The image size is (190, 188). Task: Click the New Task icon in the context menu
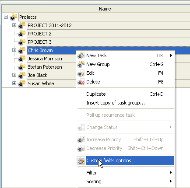point(81,56)
